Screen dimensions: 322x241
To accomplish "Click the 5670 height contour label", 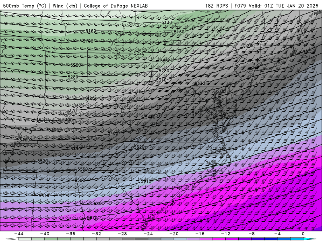I will [92, 218].
